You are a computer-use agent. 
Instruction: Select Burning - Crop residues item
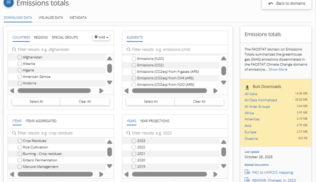(20, 154)
